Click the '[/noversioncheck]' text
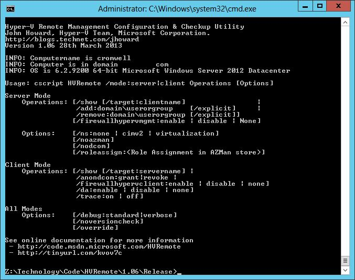 108,221
